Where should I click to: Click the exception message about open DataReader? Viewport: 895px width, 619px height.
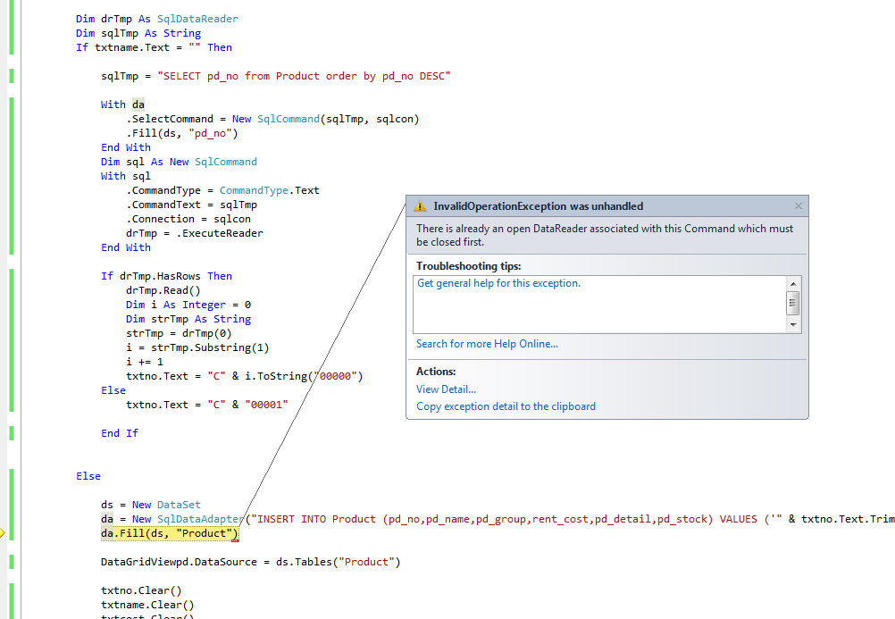tap(605, 235)
